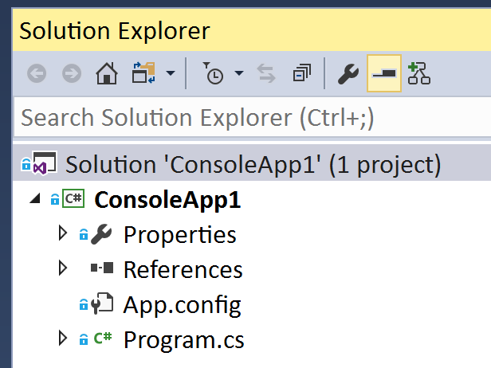Toggle the Preview Selected Items button
The image size is (491, 368).
pos(383,75)
